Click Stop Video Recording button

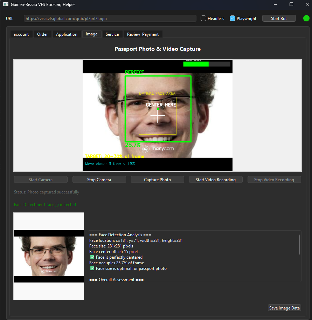tap(274, 179)
